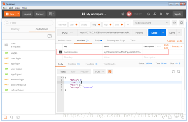This screenshot has width=188, height=122.
Task: Select the accc request tab
Action: pyautogui.click(x=119, y=25)
